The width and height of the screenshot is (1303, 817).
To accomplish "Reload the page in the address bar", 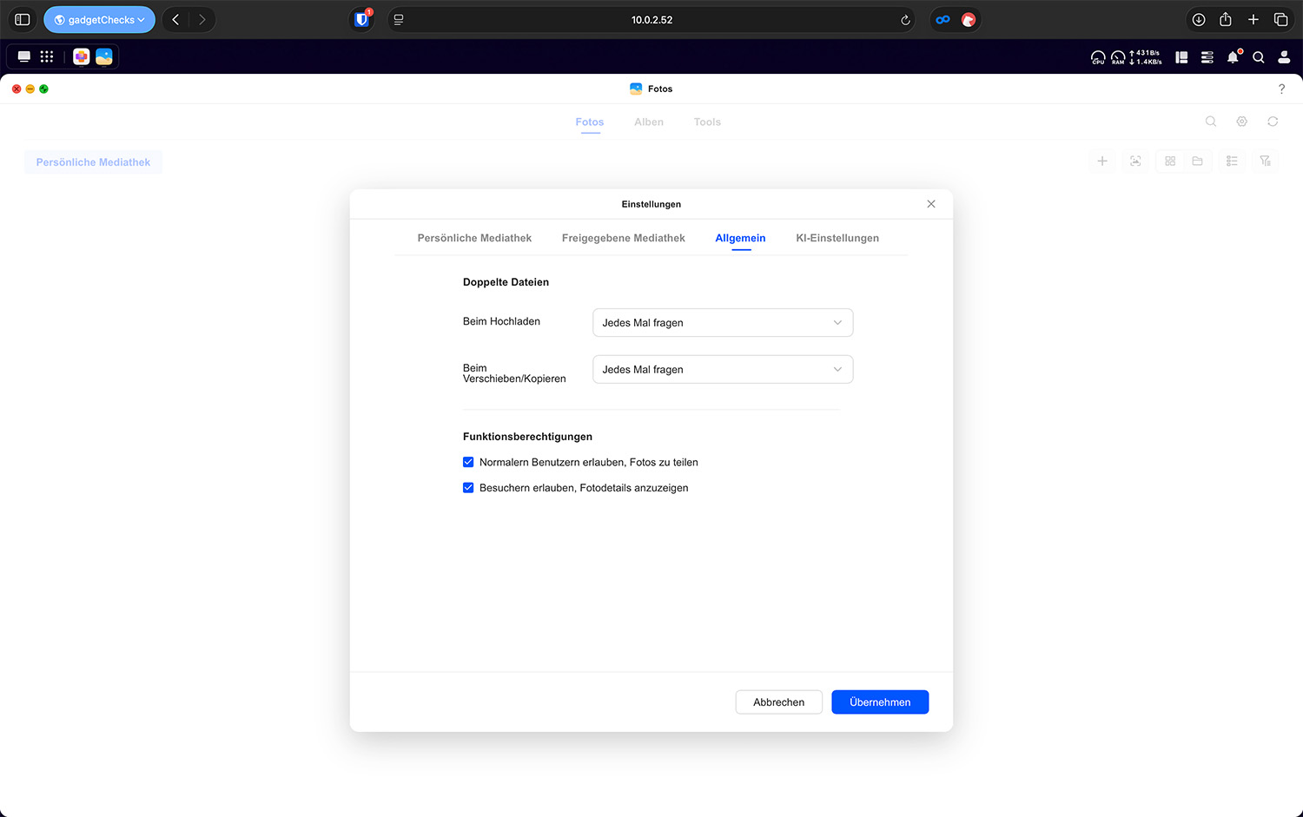I will [x=905, y=20].
